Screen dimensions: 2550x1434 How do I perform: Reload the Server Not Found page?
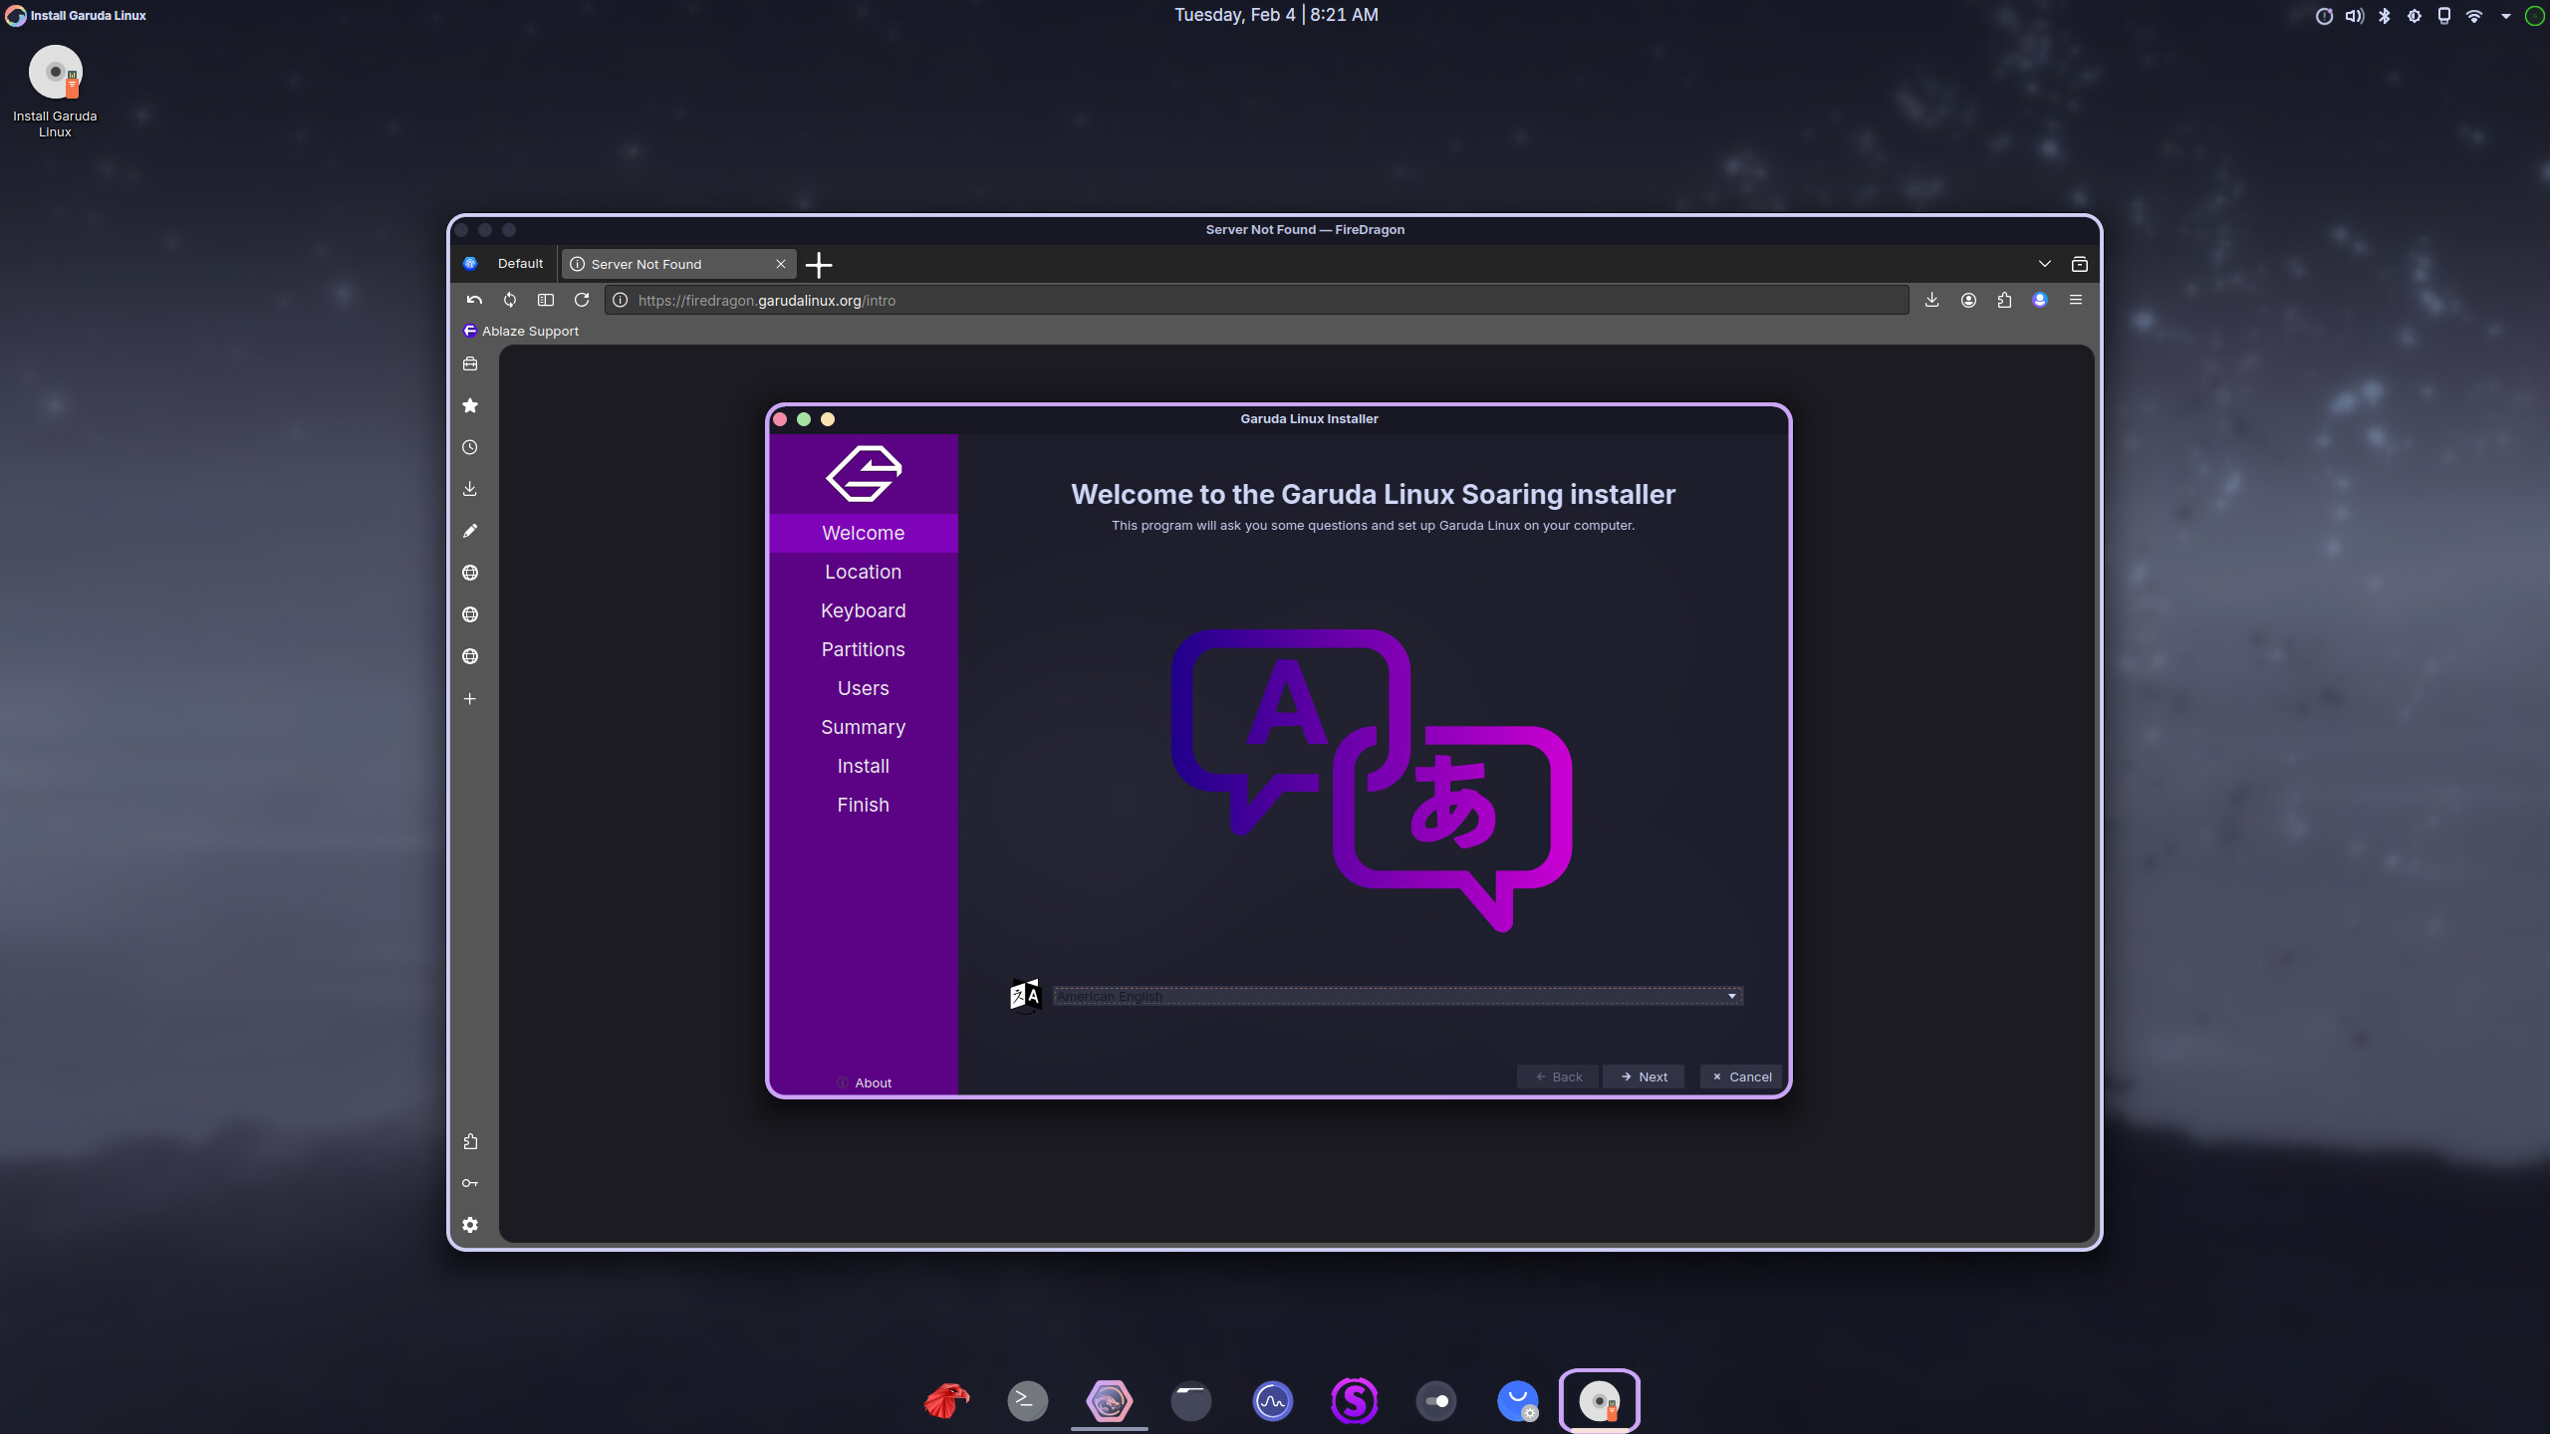[582, 300]
